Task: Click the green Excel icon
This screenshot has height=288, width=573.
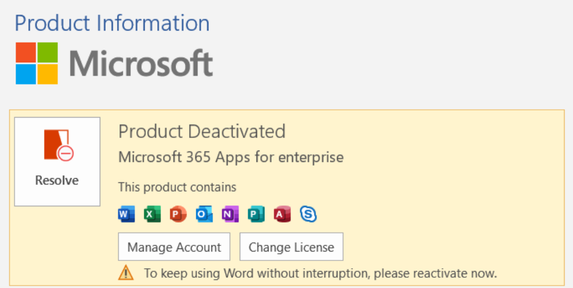Action: click(x=152, y=214)
